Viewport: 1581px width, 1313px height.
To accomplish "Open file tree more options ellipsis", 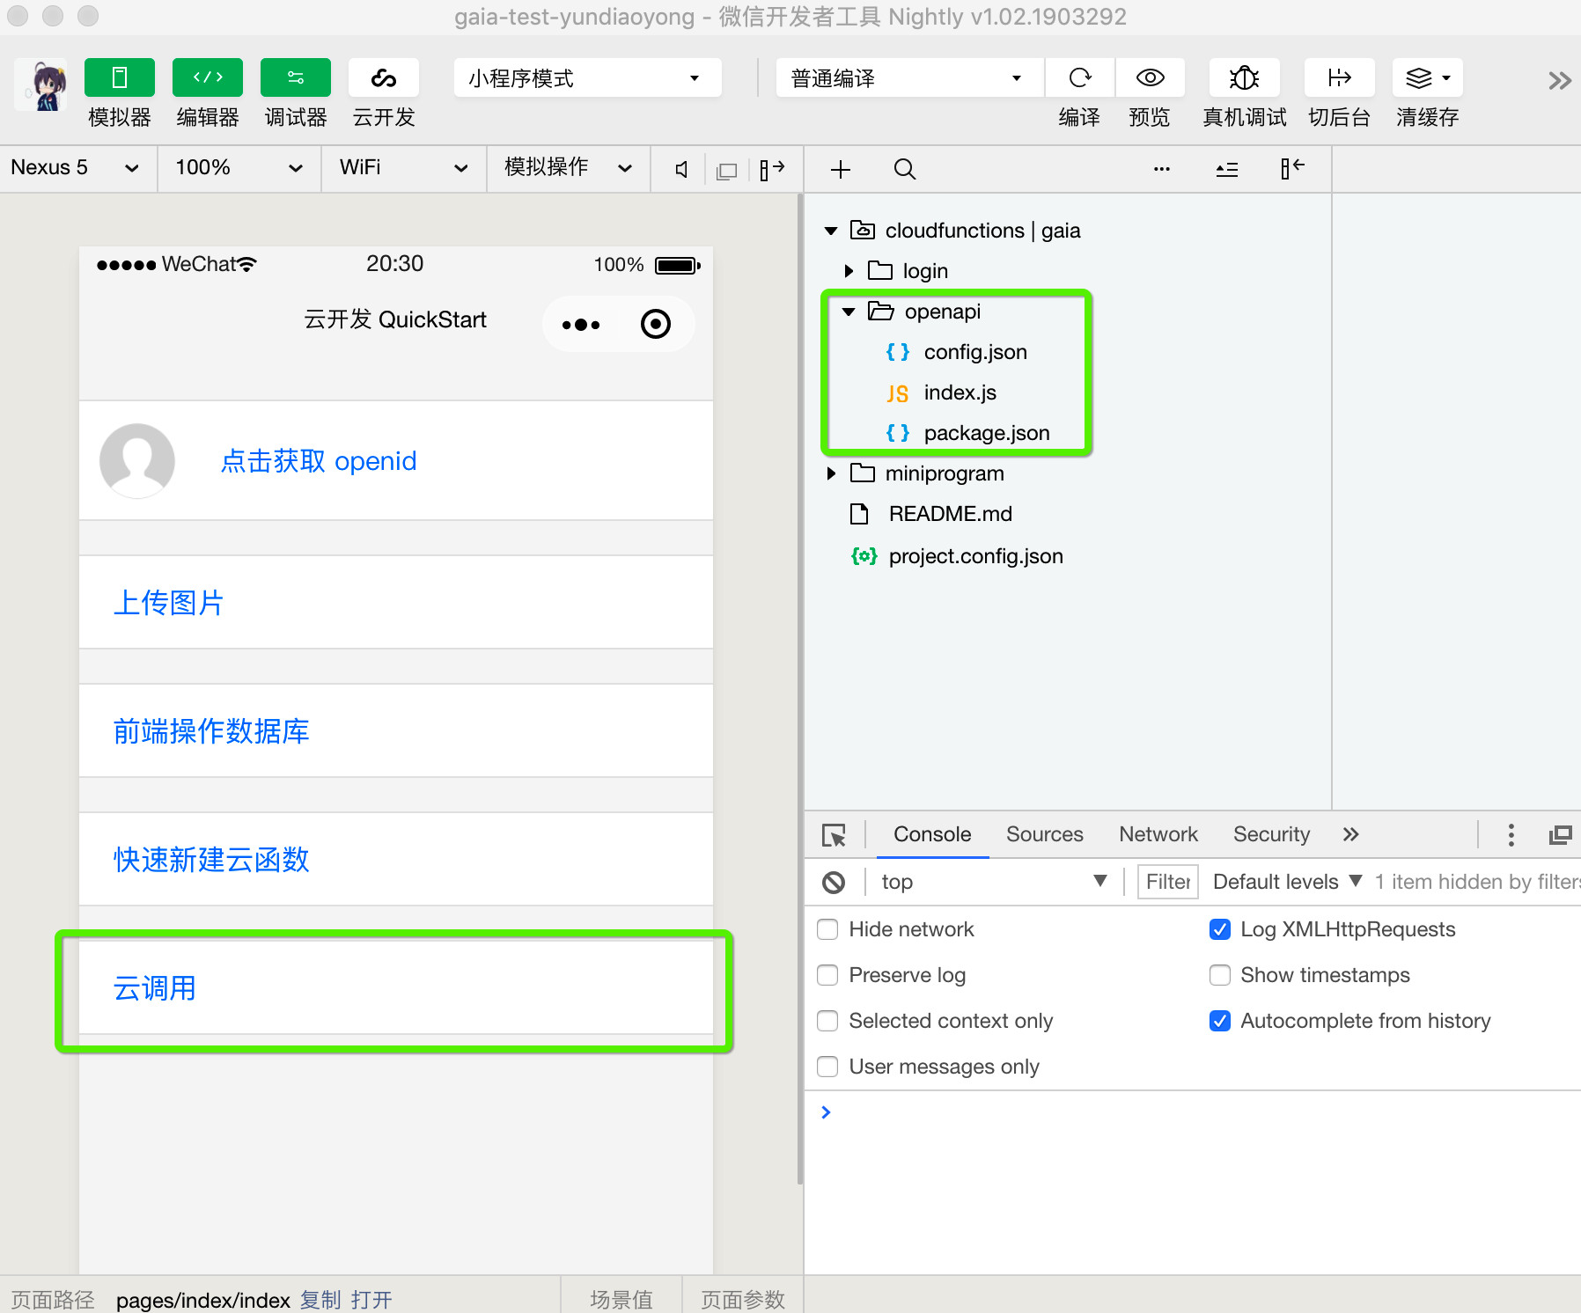I will coord(1162,169).
